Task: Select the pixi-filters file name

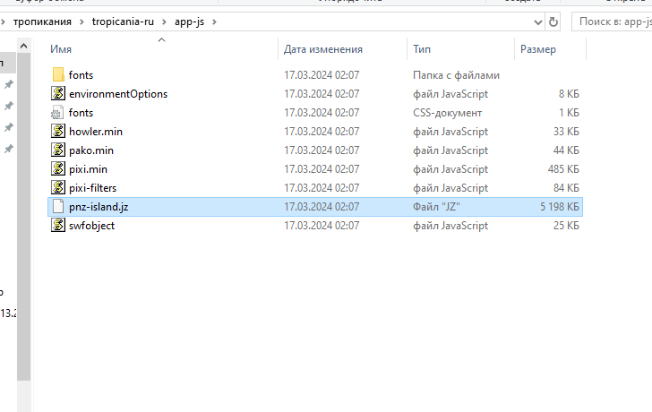Action: coord(93,188)
